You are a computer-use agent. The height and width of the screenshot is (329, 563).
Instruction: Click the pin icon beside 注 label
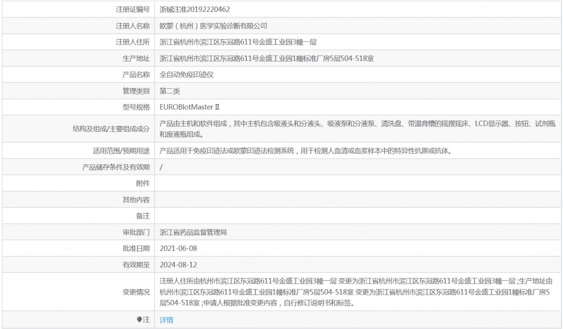[x=139, y=320]
